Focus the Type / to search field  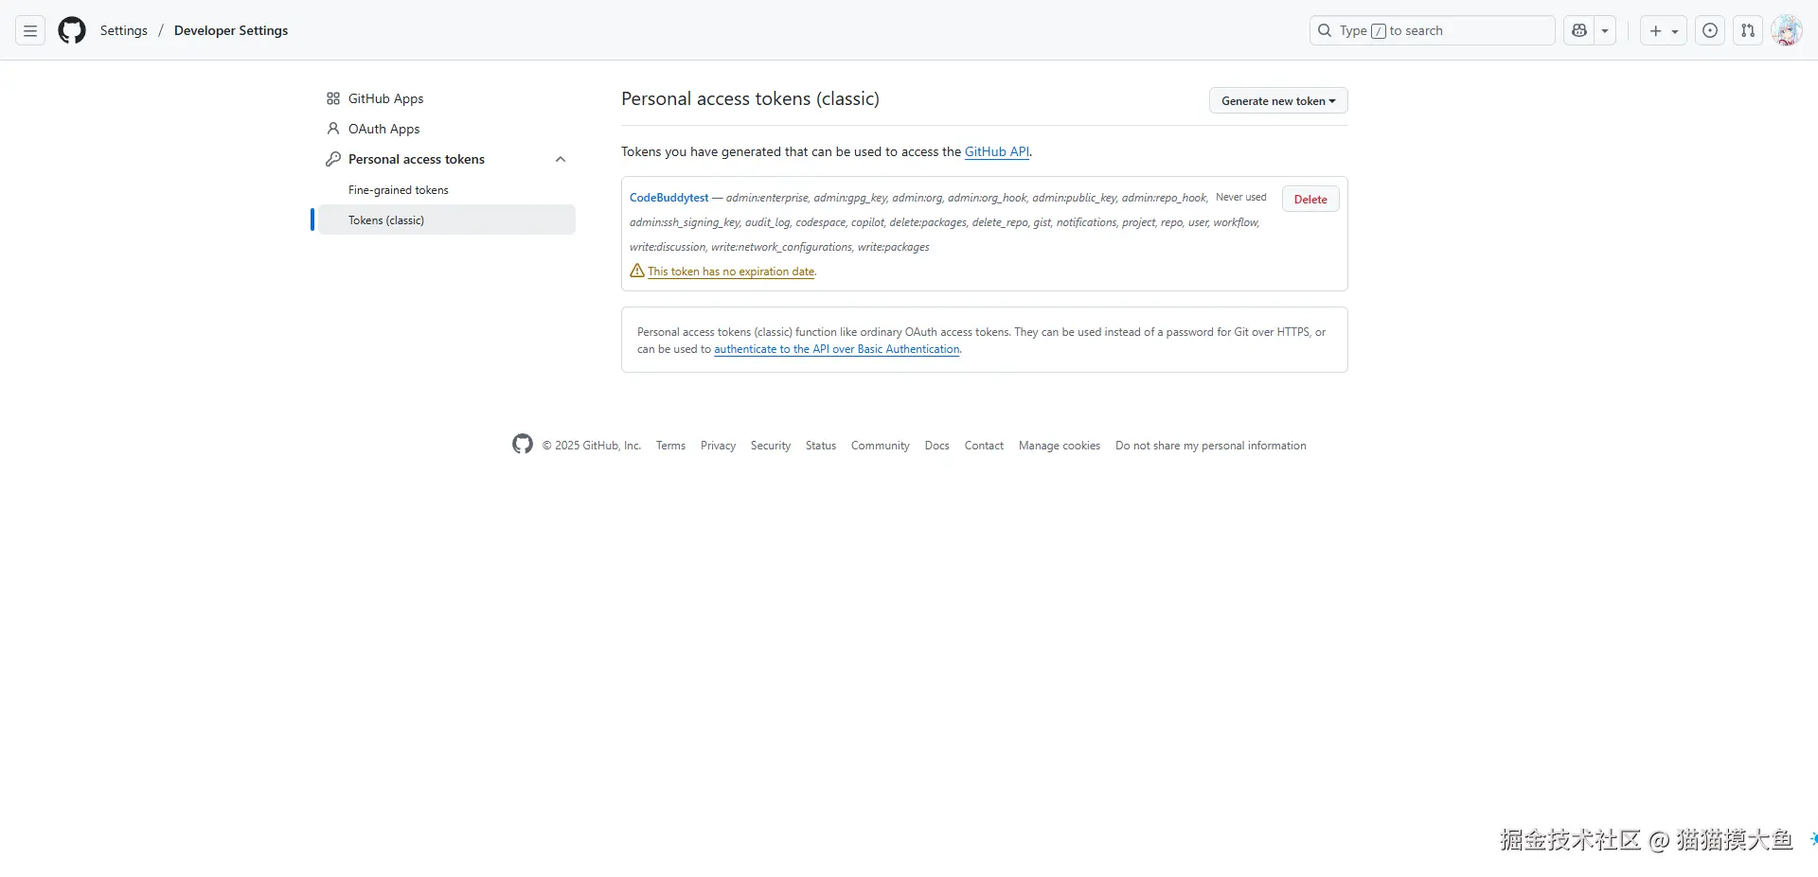pos(1432,30)
